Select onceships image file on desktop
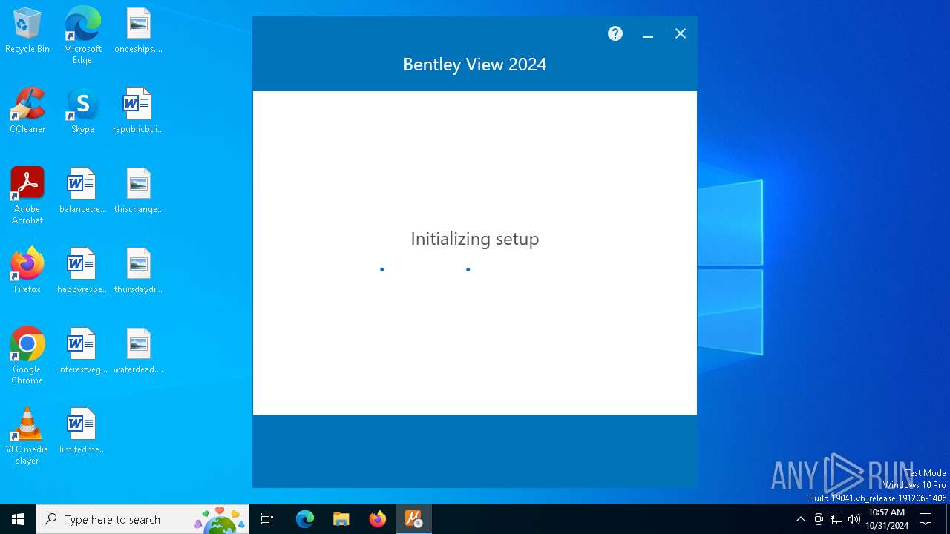This screenshot has height=534, width=950. (x=138, y=31)
